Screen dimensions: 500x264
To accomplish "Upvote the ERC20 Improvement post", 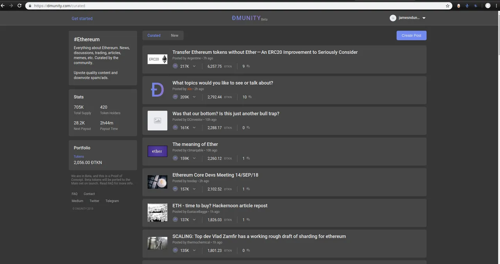I will pos(175,66).
